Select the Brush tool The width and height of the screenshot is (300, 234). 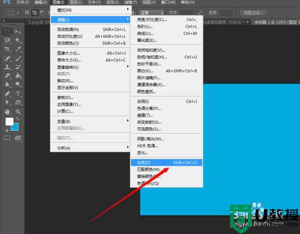(18, 59)
